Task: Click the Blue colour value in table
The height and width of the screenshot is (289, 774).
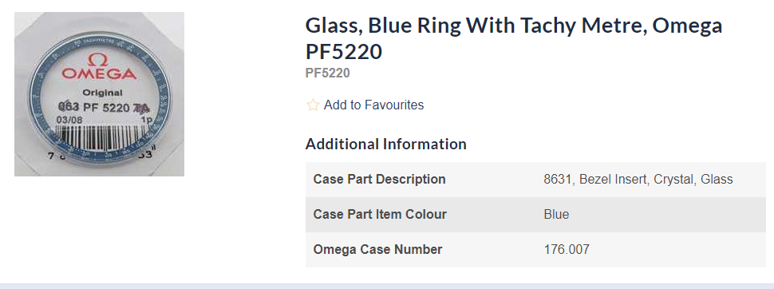Action: tap(556, 215)
